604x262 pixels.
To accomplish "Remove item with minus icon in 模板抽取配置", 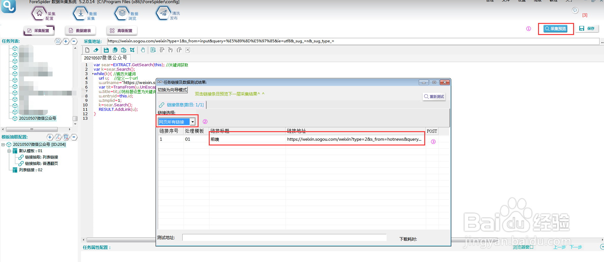I will [x=74, y=137].
